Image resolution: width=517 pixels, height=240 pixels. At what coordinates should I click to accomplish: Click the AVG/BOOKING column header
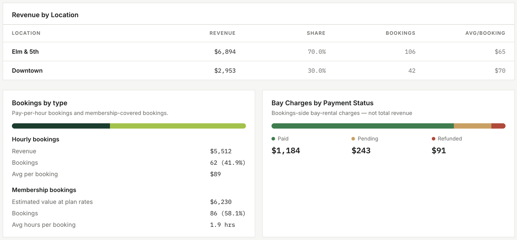click(485, 33)
